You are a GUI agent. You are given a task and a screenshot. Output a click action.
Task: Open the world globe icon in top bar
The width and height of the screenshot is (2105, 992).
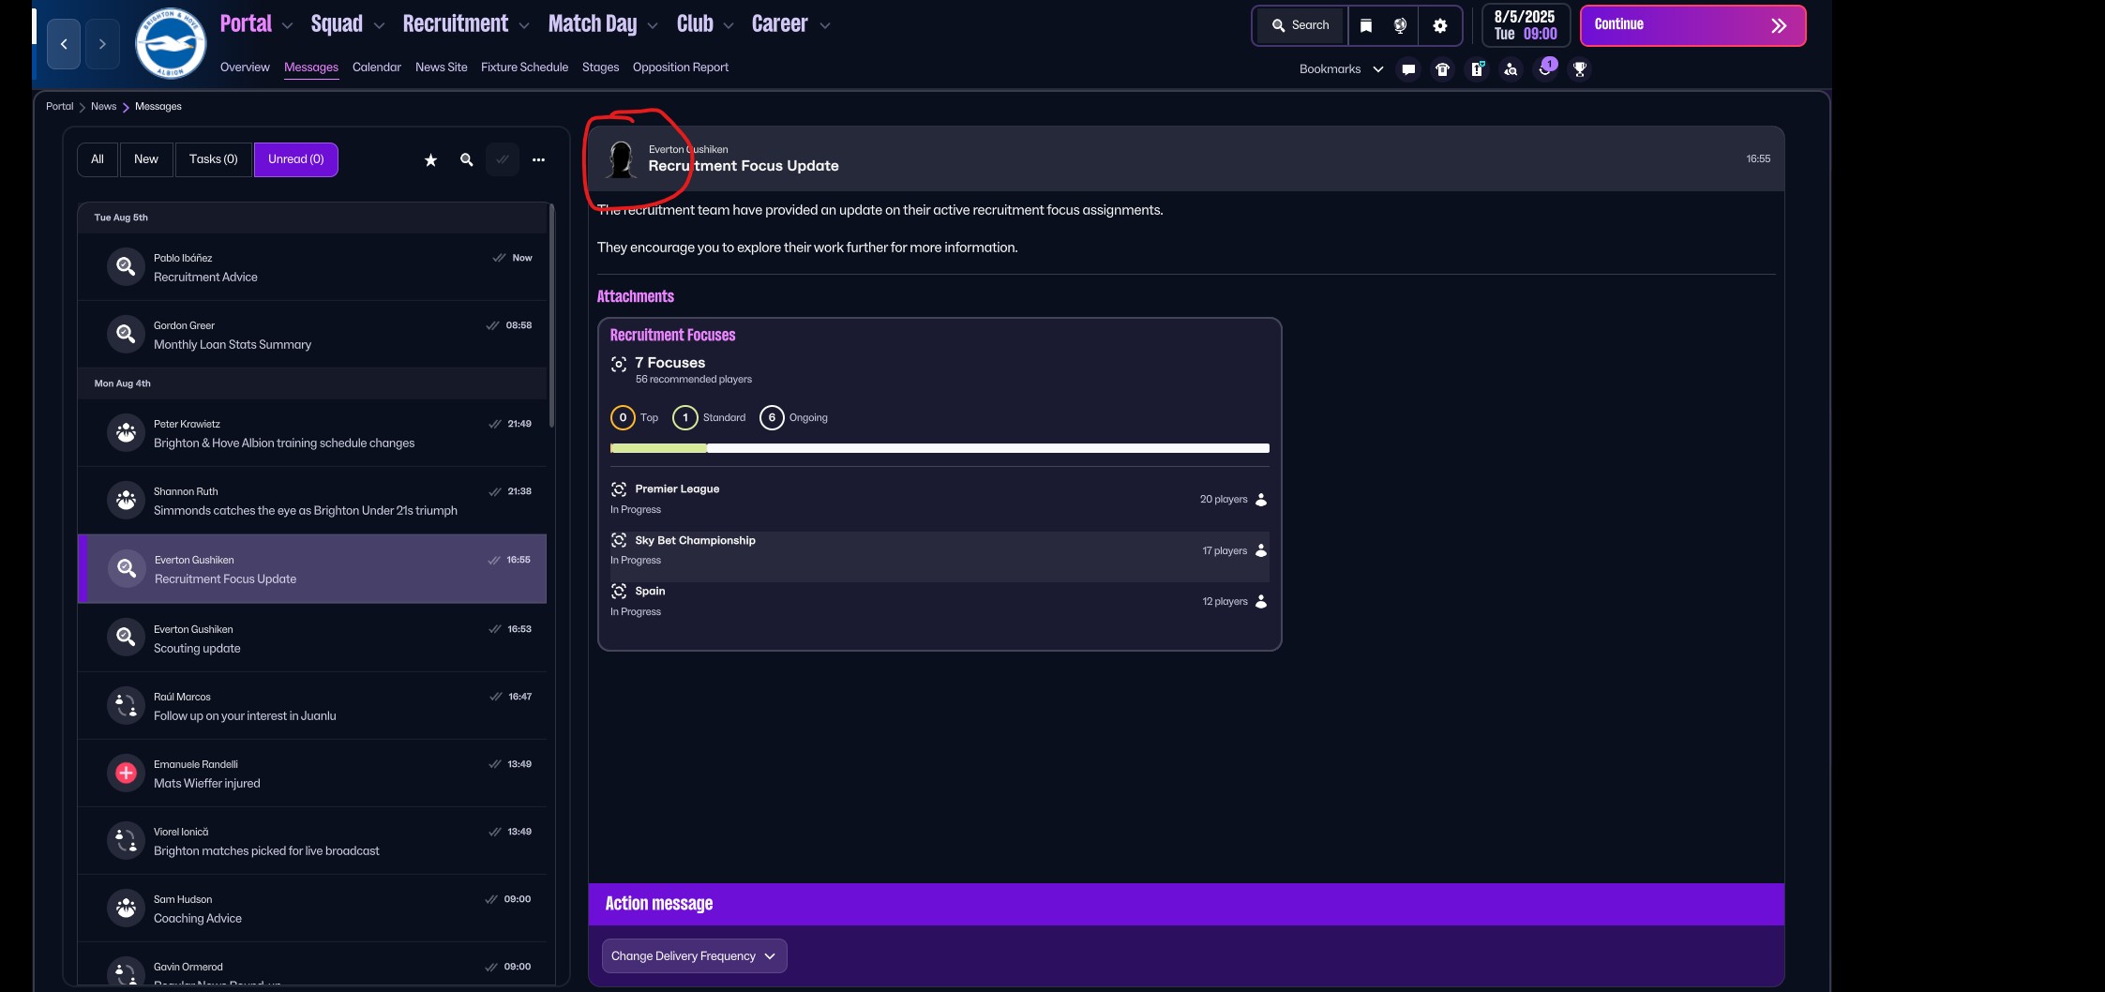point(1400,25)
